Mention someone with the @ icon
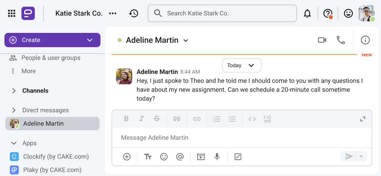Image resolution: width=381 pixels, height=176 pixels. 180,156
